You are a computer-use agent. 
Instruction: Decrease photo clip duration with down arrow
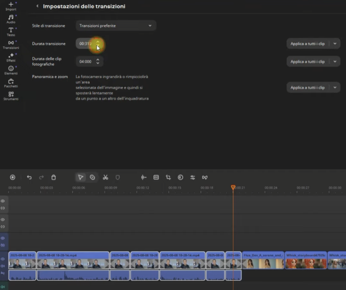[x=98, y=63]
